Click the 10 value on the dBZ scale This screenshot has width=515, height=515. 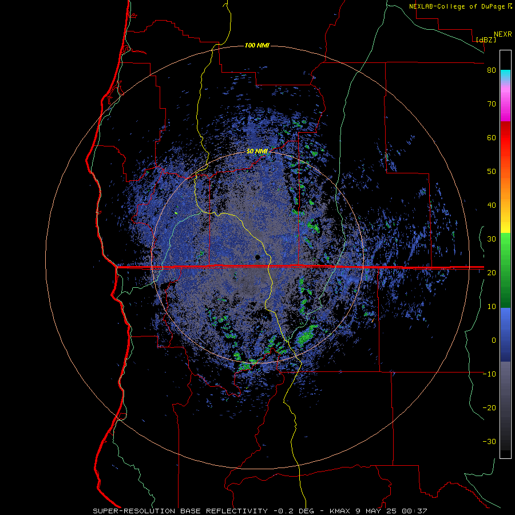coord(492,307)
